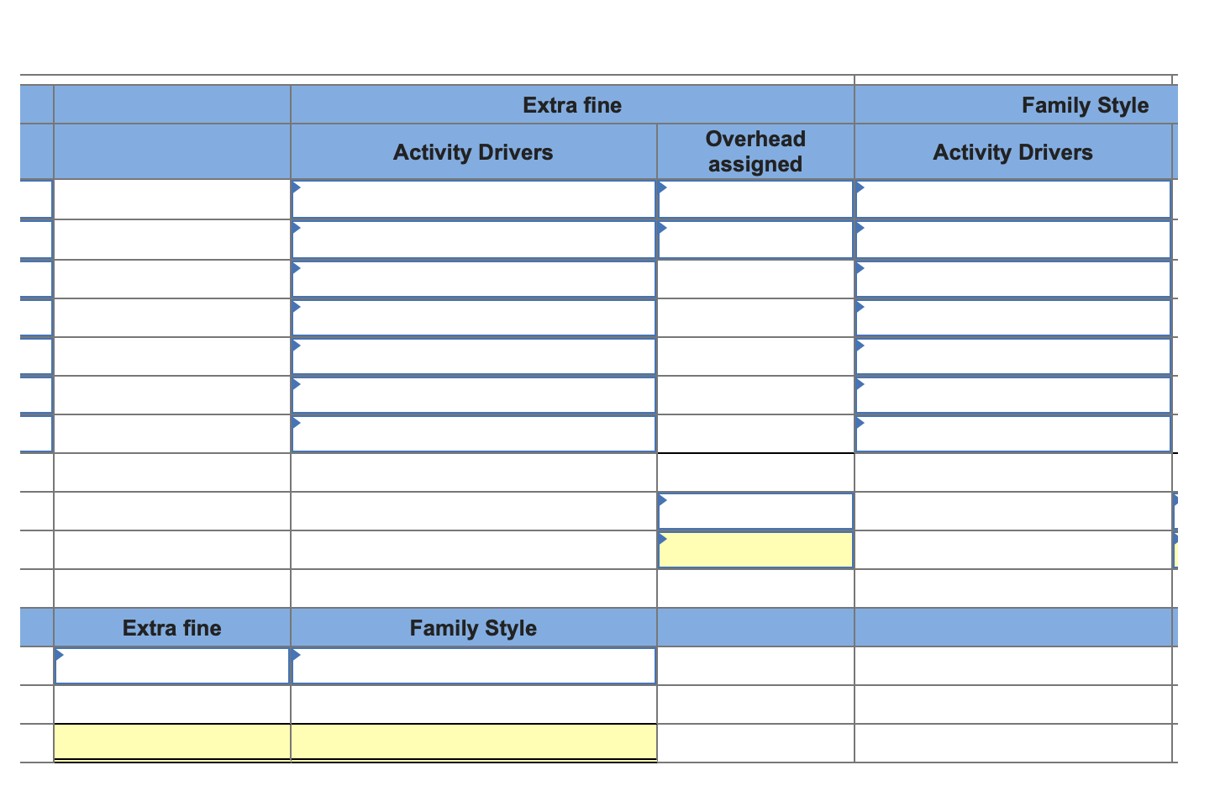Click the 'Overhead assigned' column header
Image resolution: width=1220 pixels, height=802 pixels.
(755, 152)
